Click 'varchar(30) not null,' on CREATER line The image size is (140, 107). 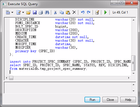[x=75, y=41]
